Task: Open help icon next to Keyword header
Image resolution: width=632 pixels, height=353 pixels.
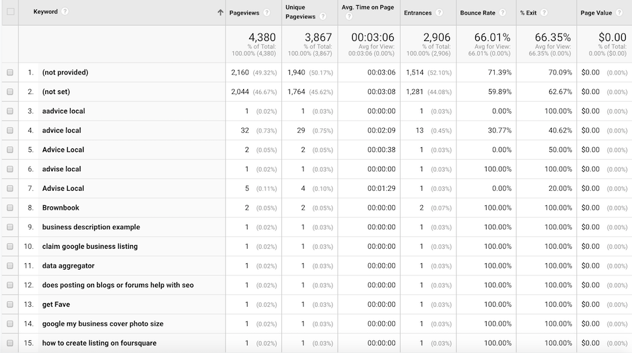Action: [65, 11]
